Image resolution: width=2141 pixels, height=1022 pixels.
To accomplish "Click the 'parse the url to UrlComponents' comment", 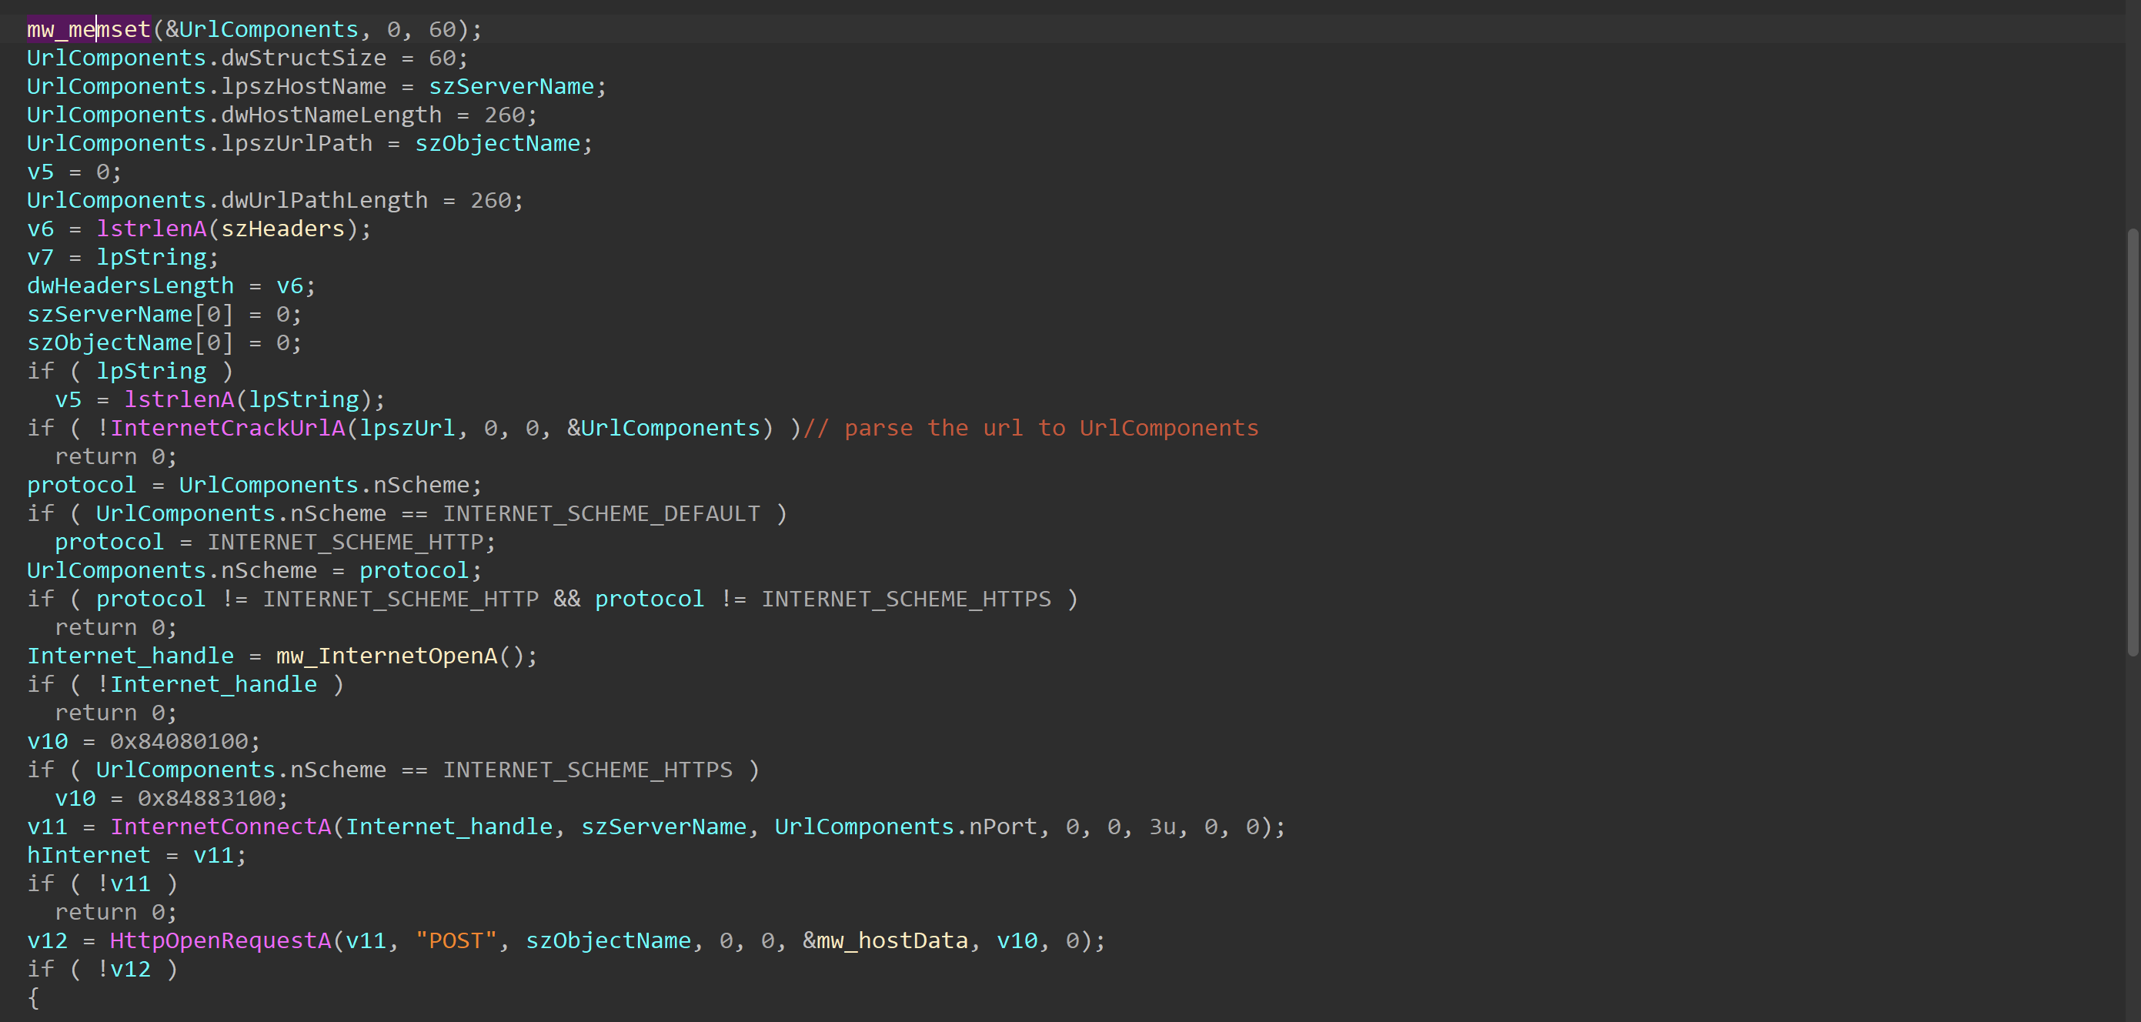I will (1030, 428).
